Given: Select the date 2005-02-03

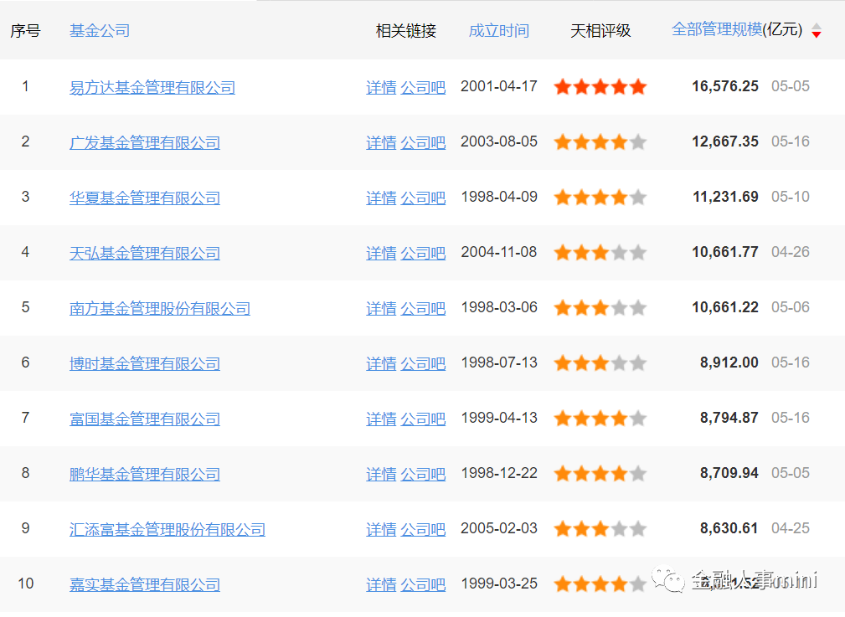Looking at the screenshot, I should point(499,528).
